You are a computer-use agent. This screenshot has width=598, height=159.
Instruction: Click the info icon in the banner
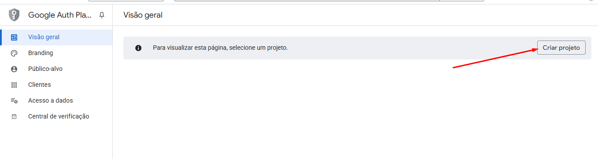(x=138, y=48)
